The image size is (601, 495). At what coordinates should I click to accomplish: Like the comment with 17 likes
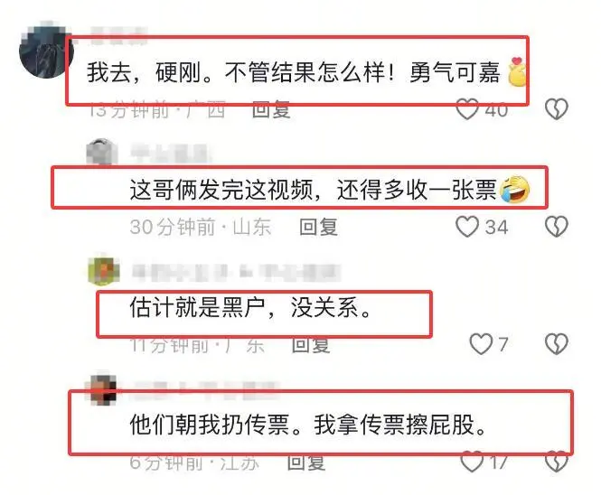coord(472,462)
